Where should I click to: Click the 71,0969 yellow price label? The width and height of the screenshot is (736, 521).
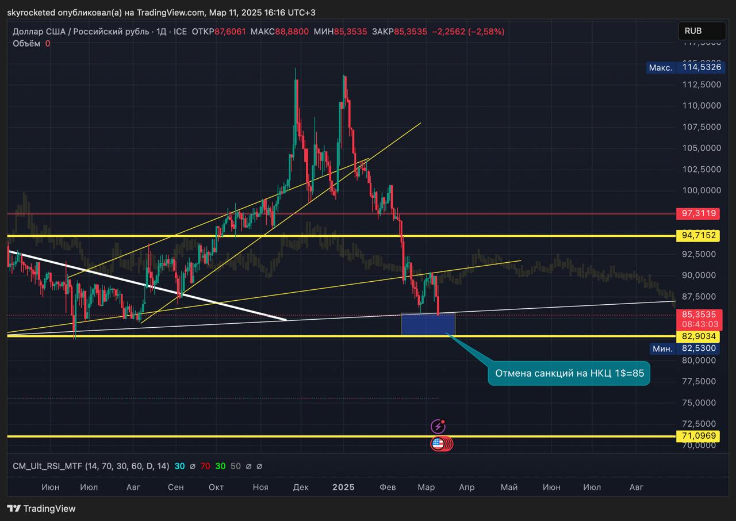[699, 436]
